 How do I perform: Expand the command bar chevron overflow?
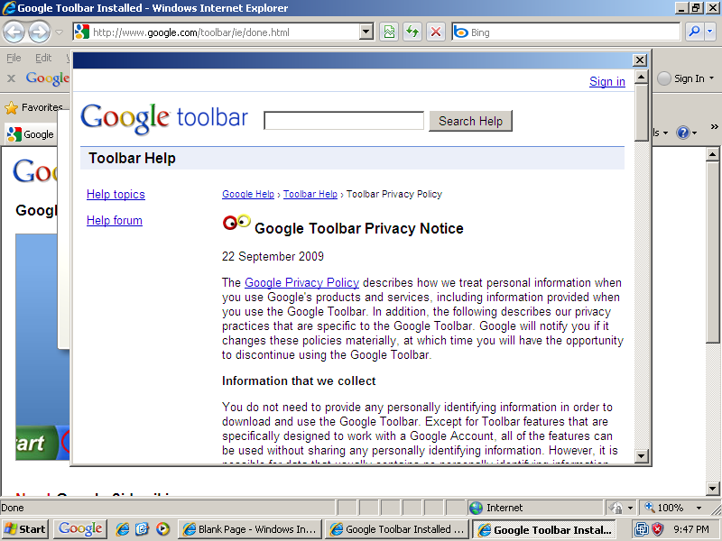pyautogui.click(x=714, y=126)
